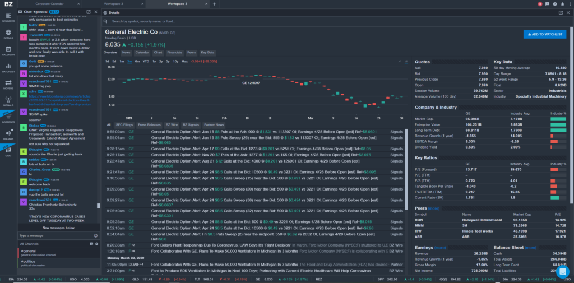Click the more link beside Balance Sheet
The image size is (574, 283).
pyautogui.click(x=530, y=248)
